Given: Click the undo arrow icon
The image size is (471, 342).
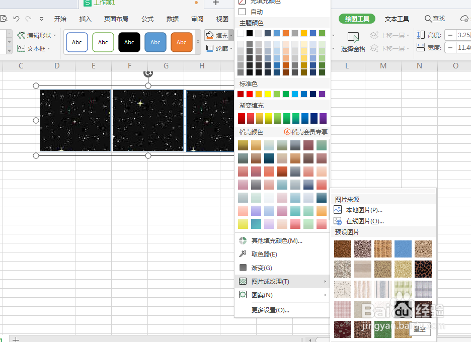Looking at the screenshot, I should pyautogui.click(x=17, y=19).
